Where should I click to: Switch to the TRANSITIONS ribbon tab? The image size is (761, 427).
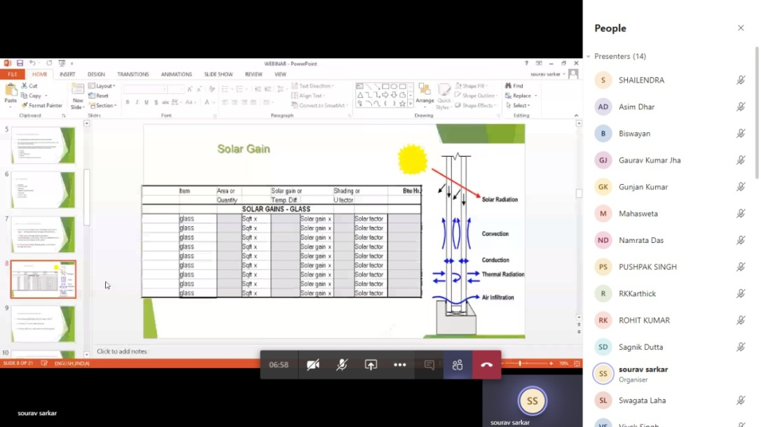(x=132, y=74)
